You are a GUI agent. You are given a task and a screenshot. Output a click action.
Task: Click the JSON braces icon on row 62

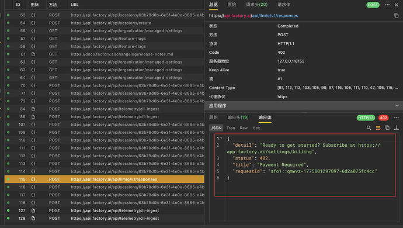tap(33, 62)
